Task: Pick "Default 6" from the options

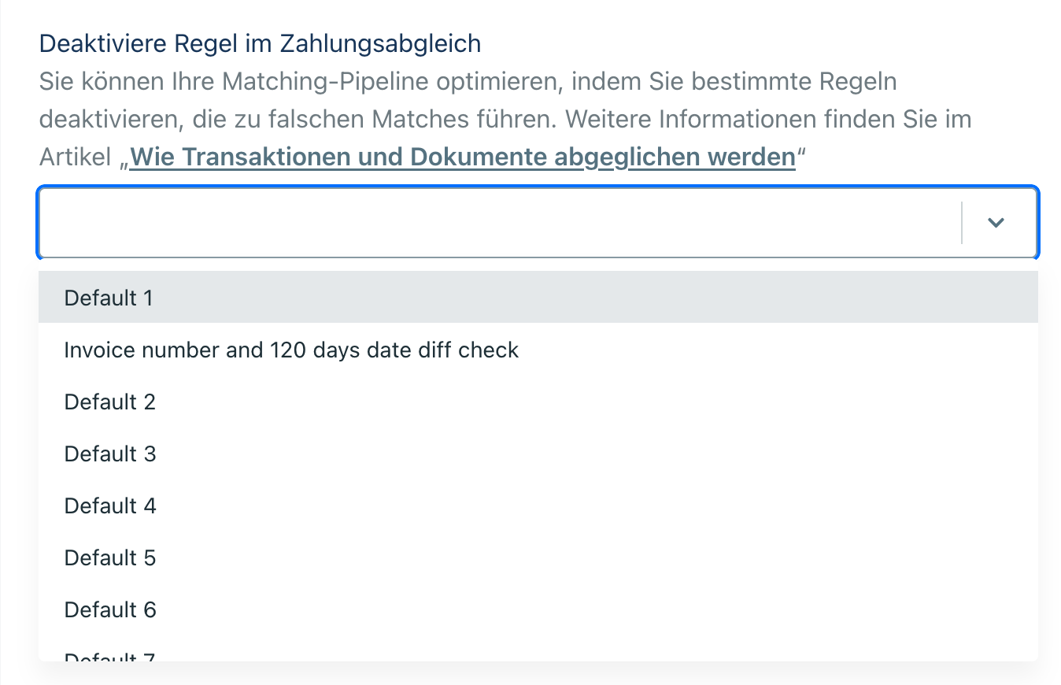Action: [x=110, y=609]
